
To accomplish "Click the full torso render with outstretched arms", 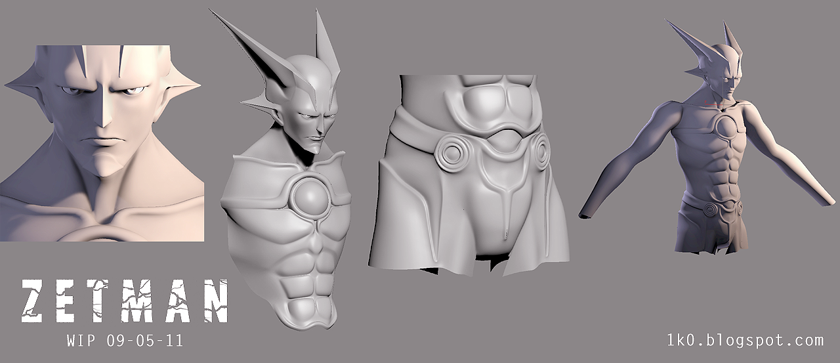I will (707, 137).
